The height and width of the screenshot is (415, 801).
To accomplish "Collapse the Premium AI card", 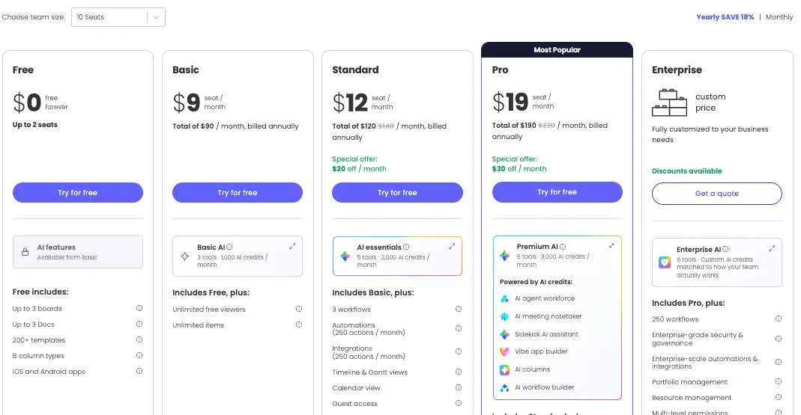I will coord(611,246).
